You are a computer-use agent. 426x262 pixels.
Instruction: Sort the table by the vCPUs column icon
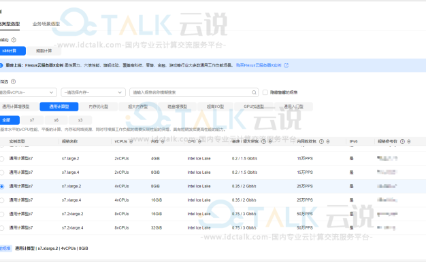point(131,141)
